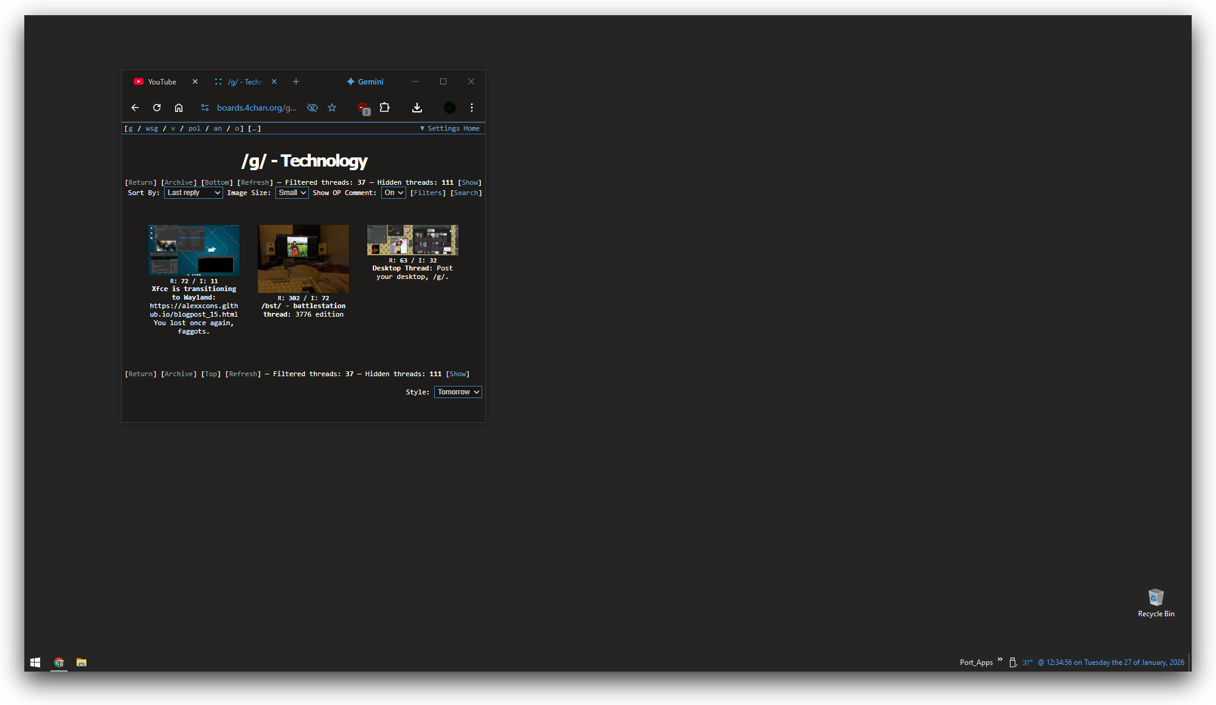Bookmark the page with the star icon
1216x705 pixels.
[x=332, y=108]
